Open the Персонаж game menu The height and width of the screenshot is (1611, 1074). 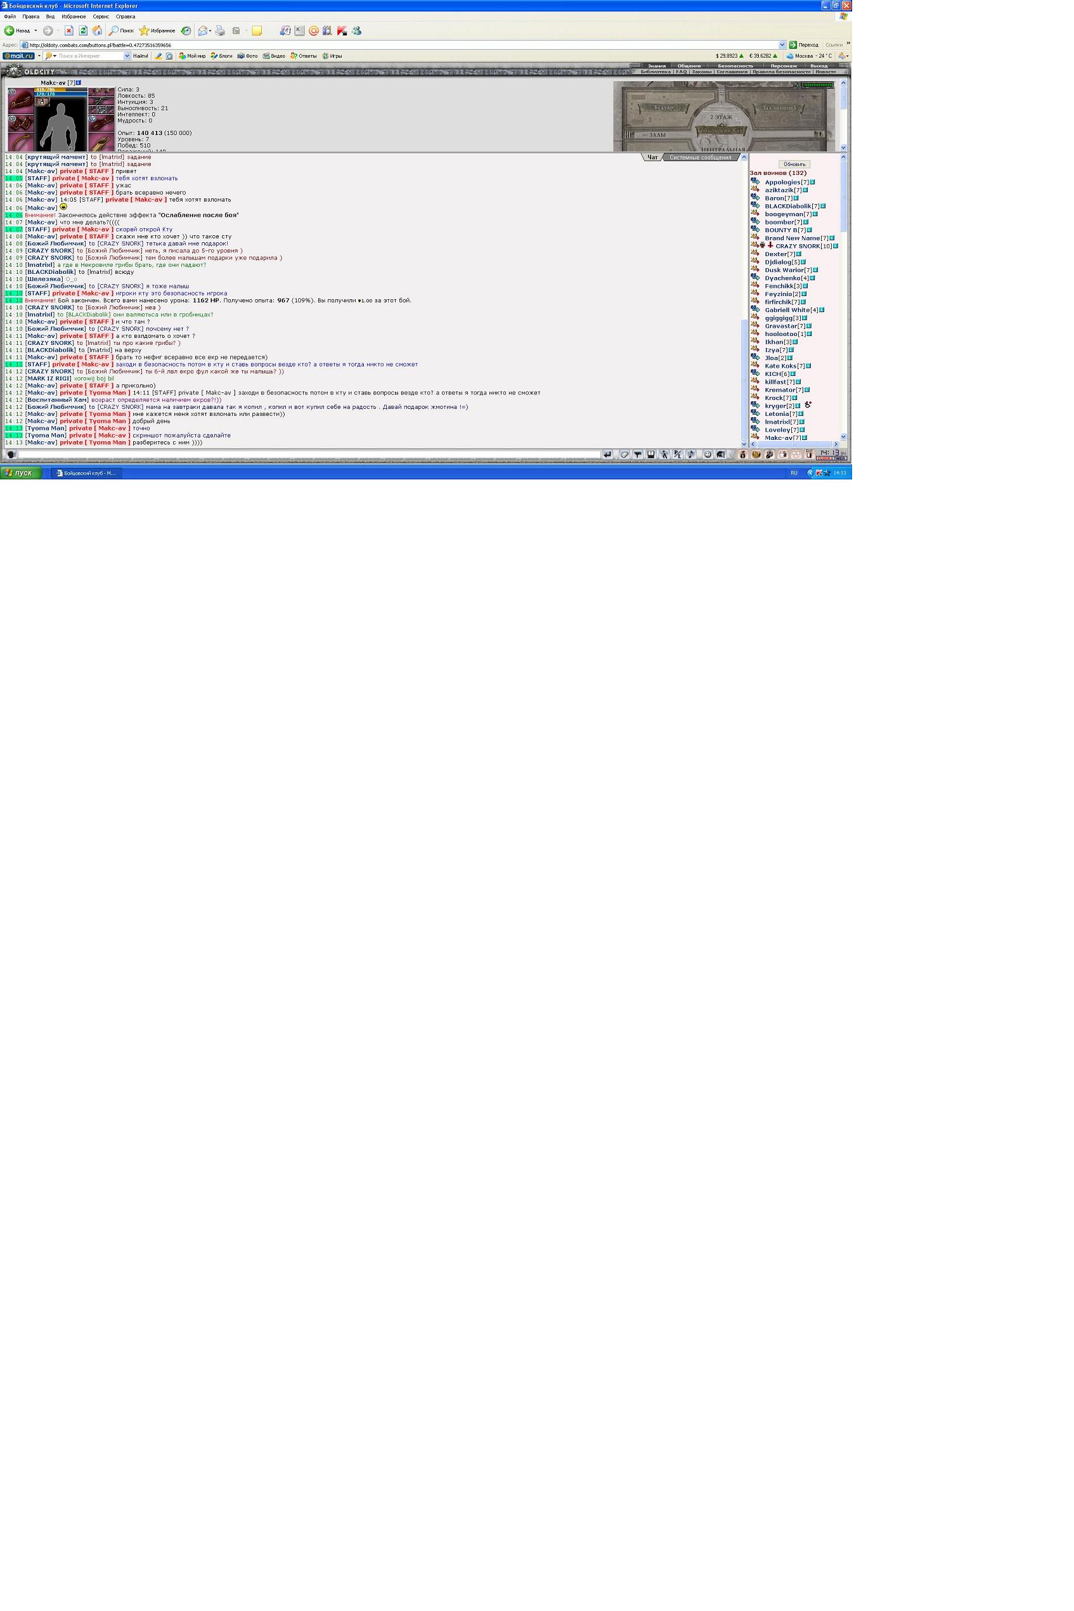(784, 67)
